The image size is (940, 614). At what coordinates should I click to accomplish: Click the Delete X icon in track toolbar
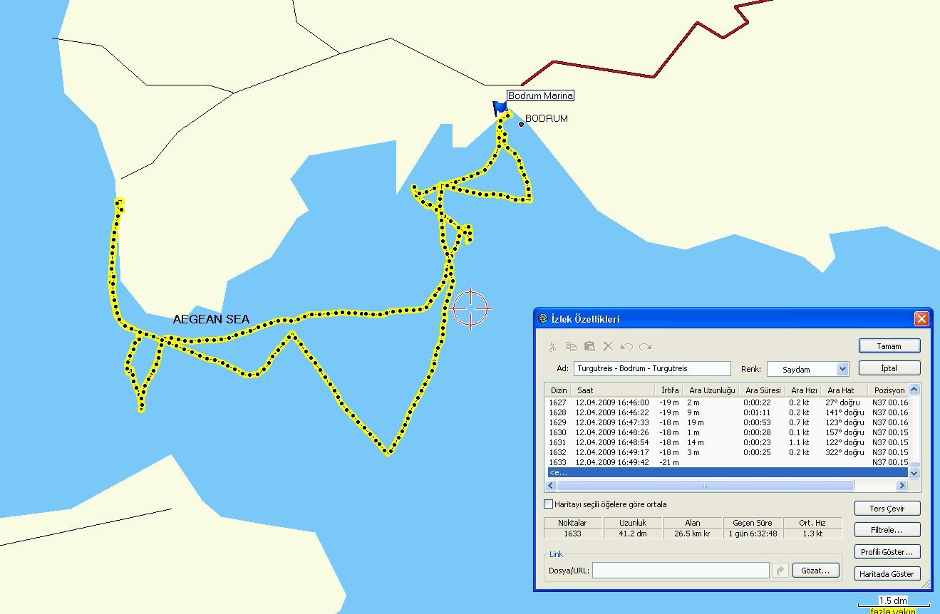point(608,347)
